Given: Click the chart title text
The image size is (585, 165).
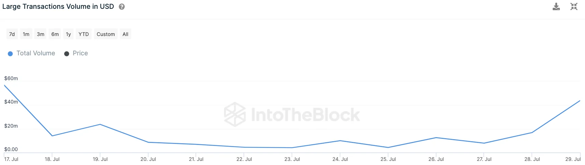Looking at the screenshot, I should tap(58, 7).
